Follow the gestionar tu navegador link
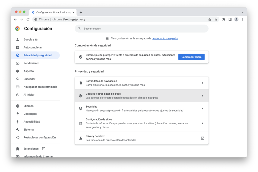 click(x=165, y=38)
